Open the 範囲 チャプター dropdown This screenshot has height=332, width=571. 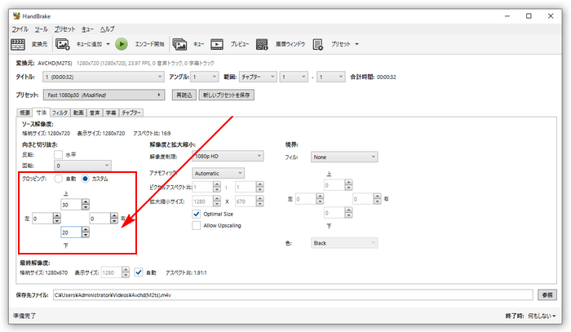pyautogui.click(x=258, y=77)
